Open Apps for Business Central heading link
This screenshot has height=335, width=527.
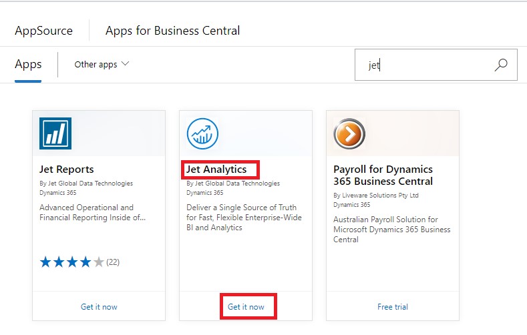(x=172, y=31)
